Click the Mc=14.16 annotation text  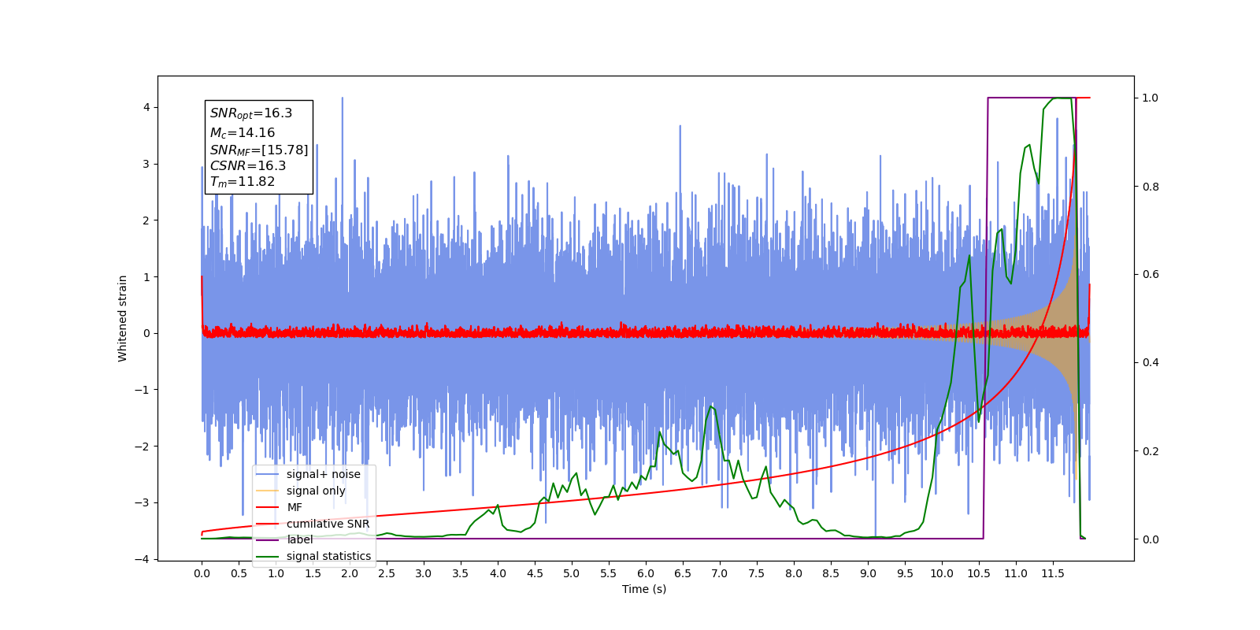pyautogui.click(x=243, y=133)
